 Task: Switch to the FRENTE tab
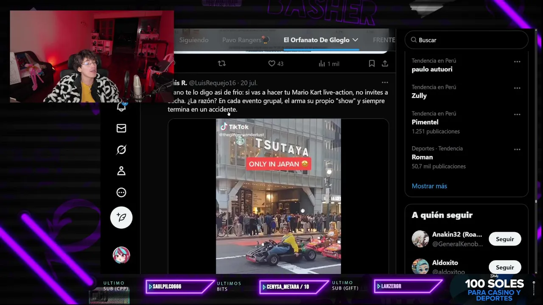click(x=384, y=40)
